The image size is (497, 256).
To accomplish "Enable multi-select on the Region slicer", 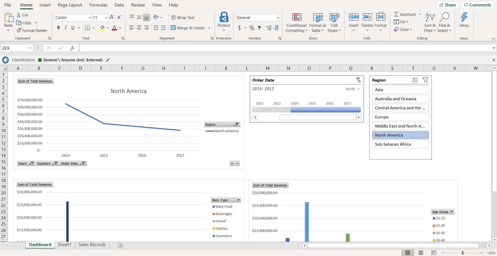I will 415,80.
